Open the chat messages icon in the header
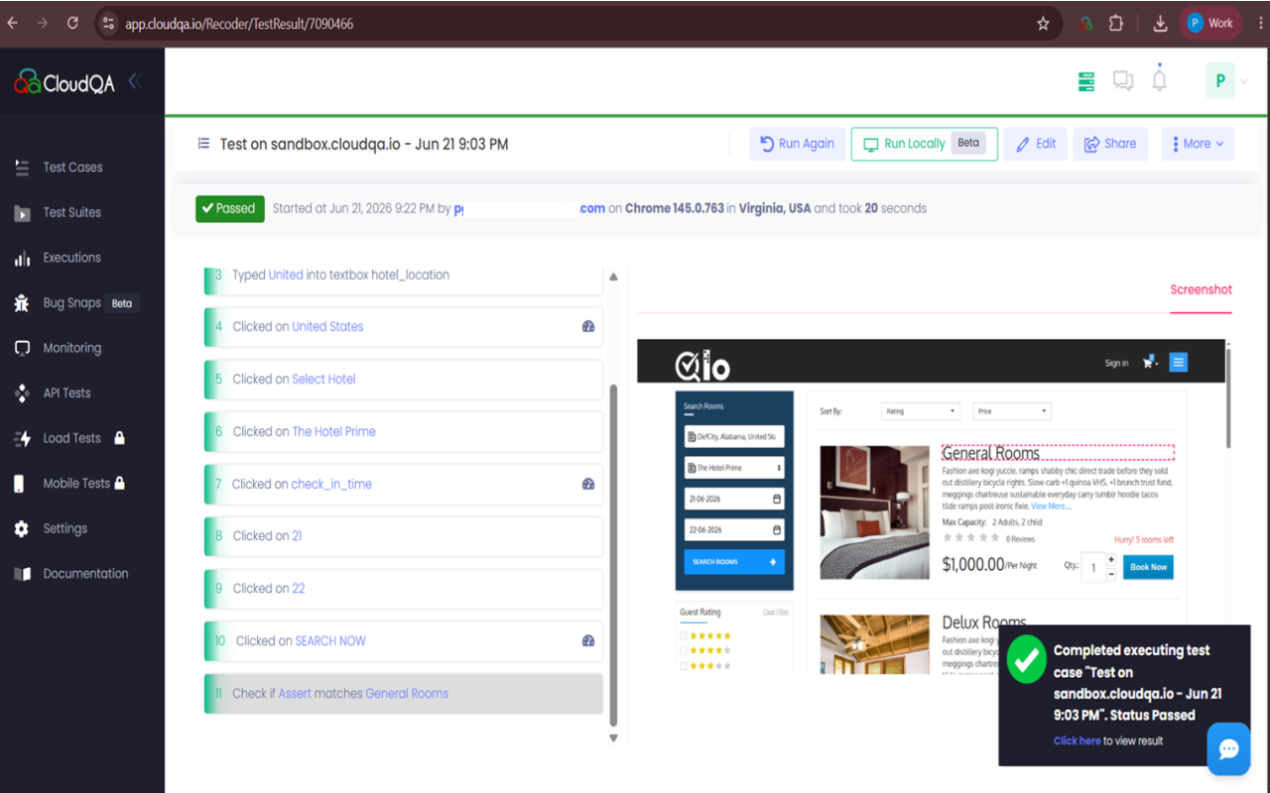Image resolution: width=1270 pixels, height=793 pixels. click(1123, 81)
